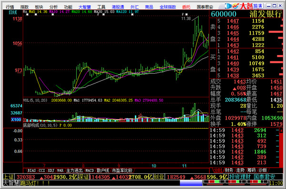Click the X100 volume multiplier label
This screenshot has height=189, width=286.
[x=16, y=119]
